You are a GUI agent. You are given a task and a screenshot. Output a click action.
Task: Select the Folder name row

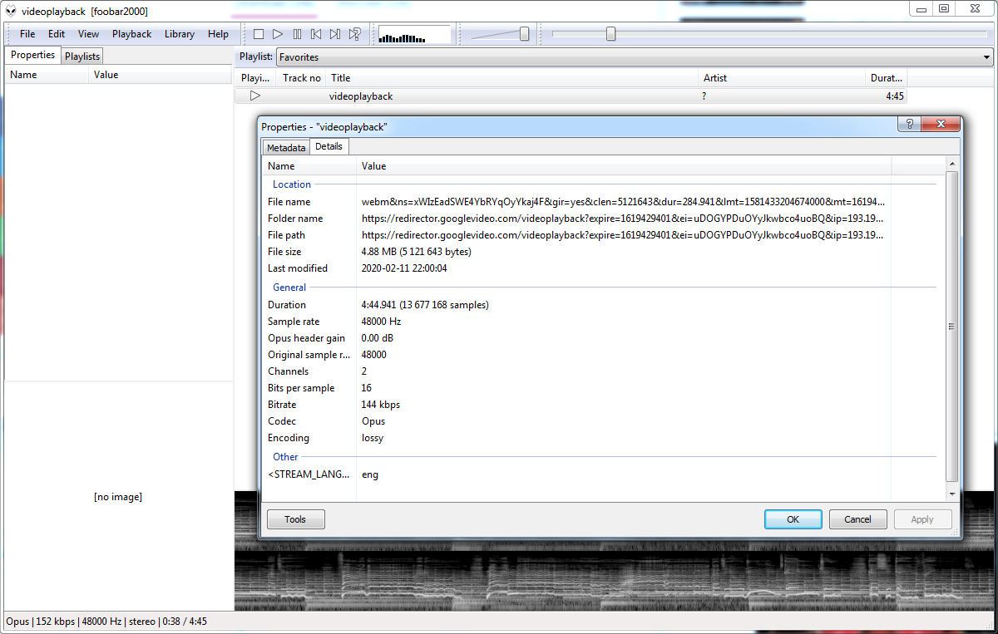point(577,219)
